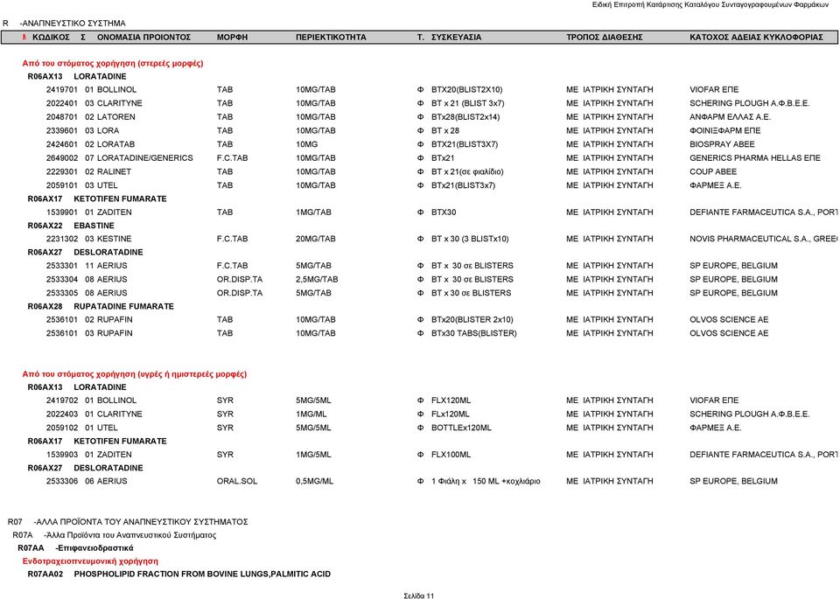Click packaging BOTTLEx120ML
This screenshot has width=840, height=599.
click(461, 428)
